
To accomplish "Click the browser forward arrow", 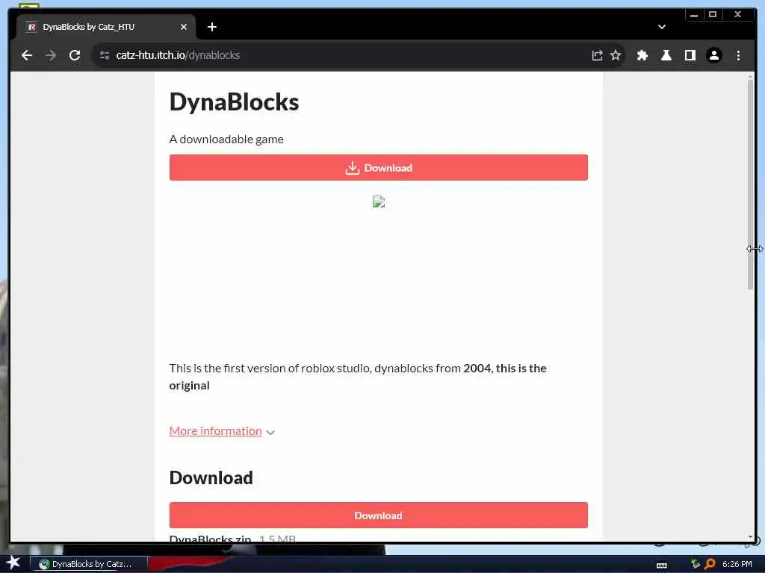I will 51,55.
